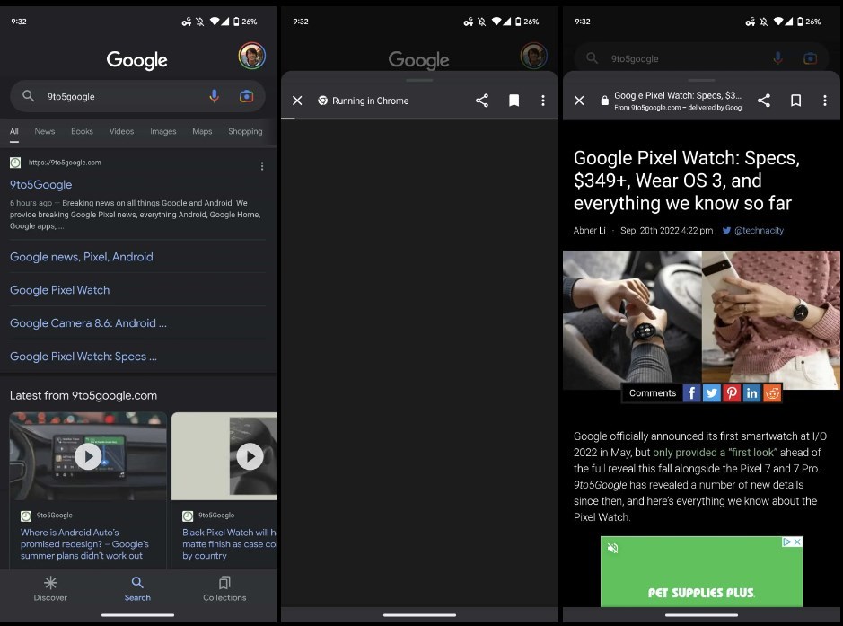
Task: Remove bookmark in Running in Chrome panel
Action: [x=514, y=101]
